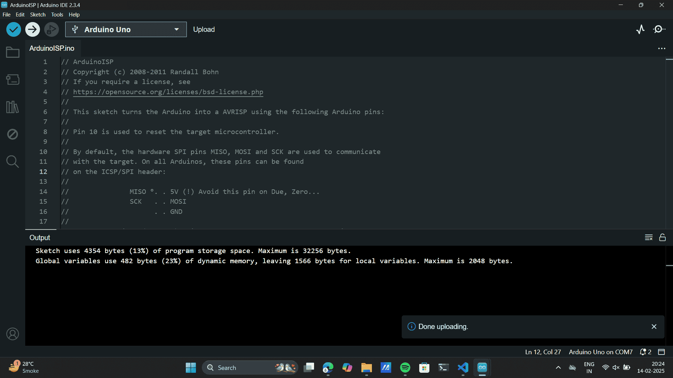Click the "on the ICSP/SPI header:" comment
Image resolution: width=673 pixels, height=378 pixels.
click(113, 171)
